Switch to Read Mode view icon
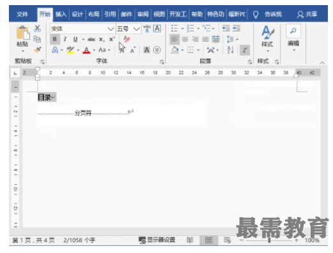333x253 pixels. [x=190, y=240]
